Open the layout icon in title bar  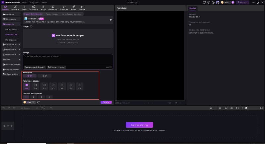(x=204, y=2)
